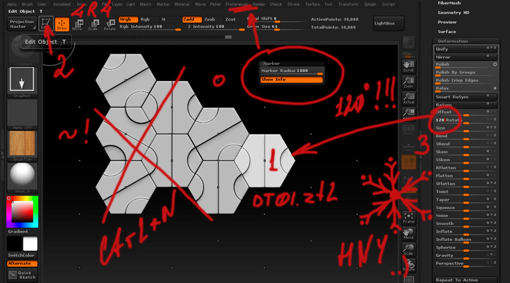Click the Frame mesh icon
This screenshot has width=510, height=283.
click(x=409, y=217)
